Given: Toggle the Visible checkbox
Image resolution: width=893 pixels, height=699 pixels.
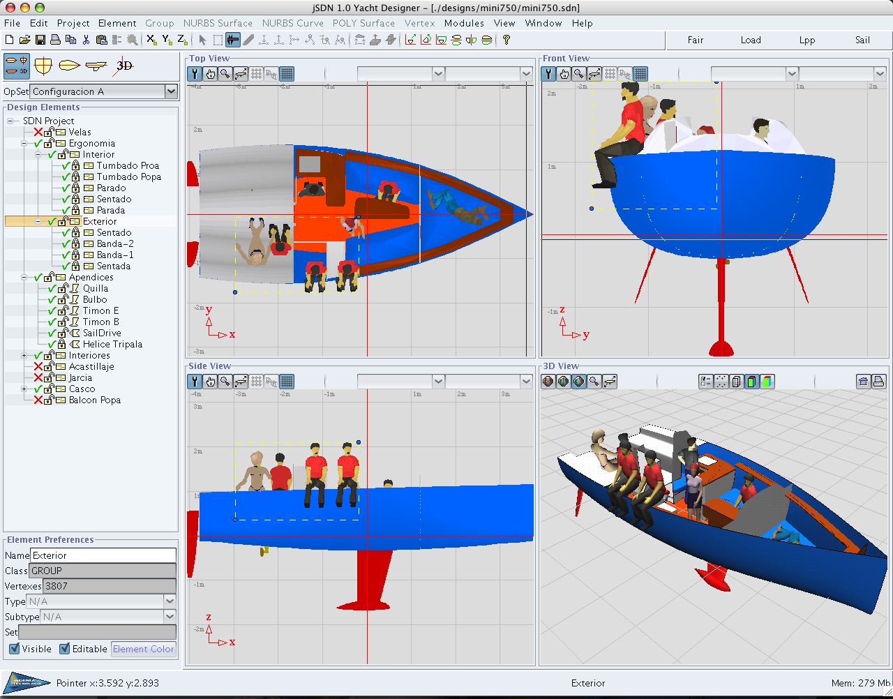Looking at the screenshot, I should [x=14, y=649].
